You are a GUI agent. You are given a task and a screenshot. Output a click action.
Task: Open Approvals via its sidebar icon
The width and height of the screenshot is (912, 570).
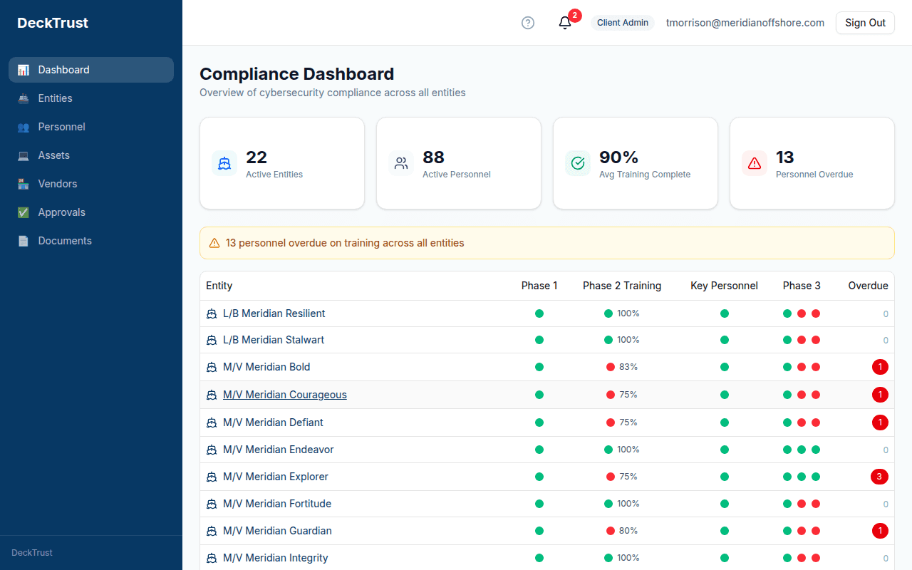[24, 212]
